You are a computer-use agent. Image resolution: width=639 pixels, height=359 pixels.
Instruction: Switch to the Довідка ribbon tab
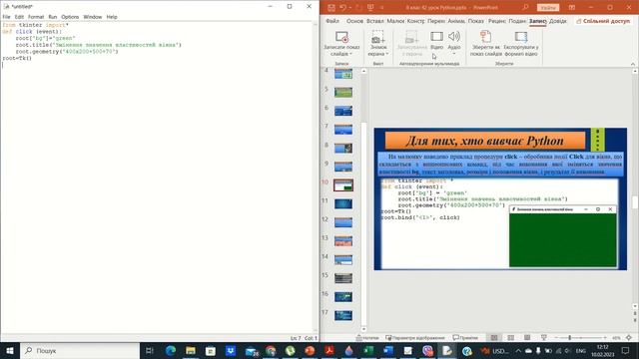pyautogui.click(x=558, y=21)
